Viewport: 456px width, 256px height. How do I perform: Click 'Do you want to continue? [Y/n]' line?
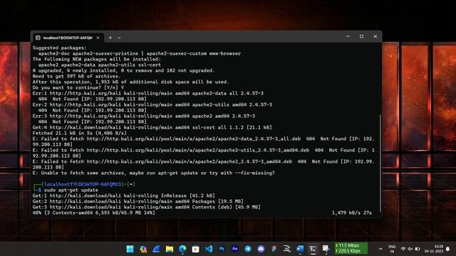coord(78,87)
